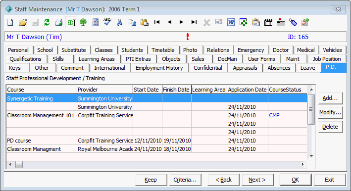Refresh data with green arrows icon
351x191 pixels.
pyautogui.click(x=47, y=22)
